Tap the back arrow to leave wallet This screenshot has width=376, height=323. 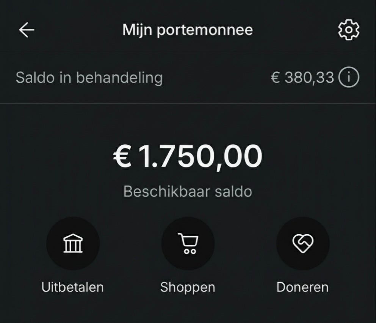pyautogui.click(x=27, y=30)
